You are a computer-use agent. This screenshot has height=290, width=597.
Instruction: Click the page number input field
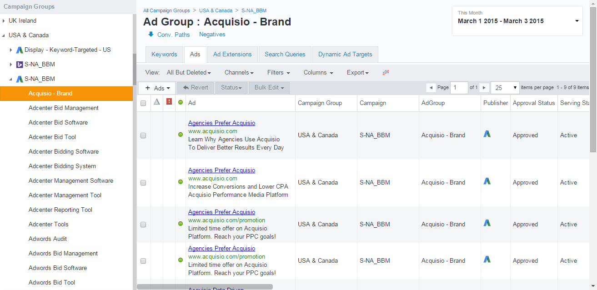tap(459, 88)
